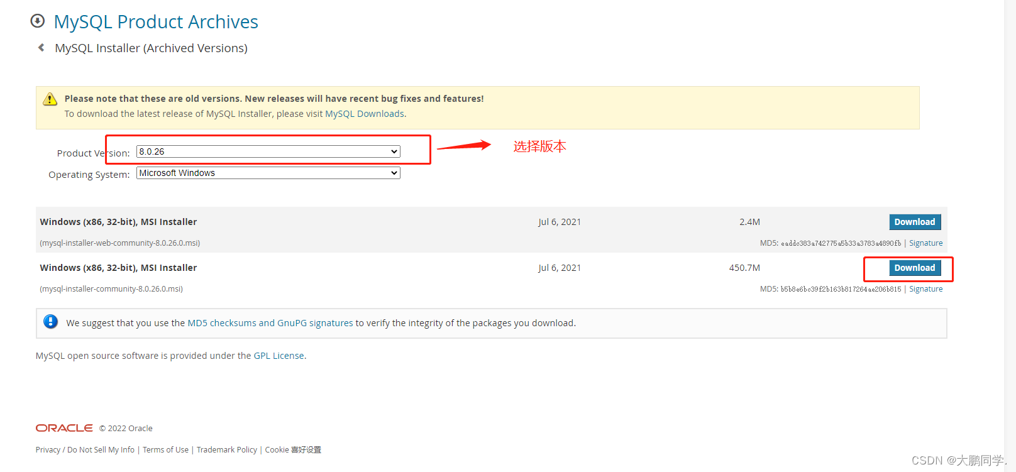Viewport: 1016px width, 472px height.
Task: Open Trademark Policy footer link
Action: coord(227,450)
